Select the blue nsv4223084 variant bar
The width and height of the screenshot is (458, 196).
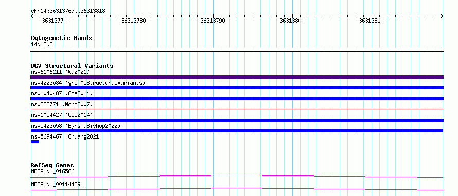[x=237, y=88]
